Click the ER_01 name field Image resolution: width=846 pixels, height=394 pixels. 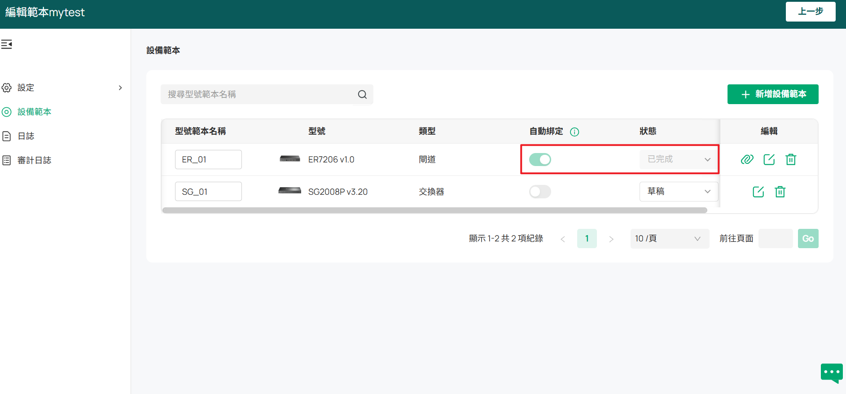click(x=208, y=159)
